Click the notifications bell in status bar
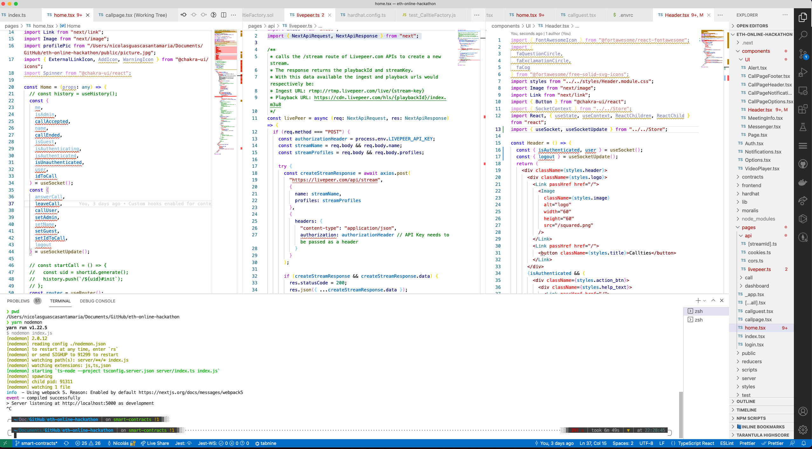Screen dimensions: 812x449 coord(804,443)
